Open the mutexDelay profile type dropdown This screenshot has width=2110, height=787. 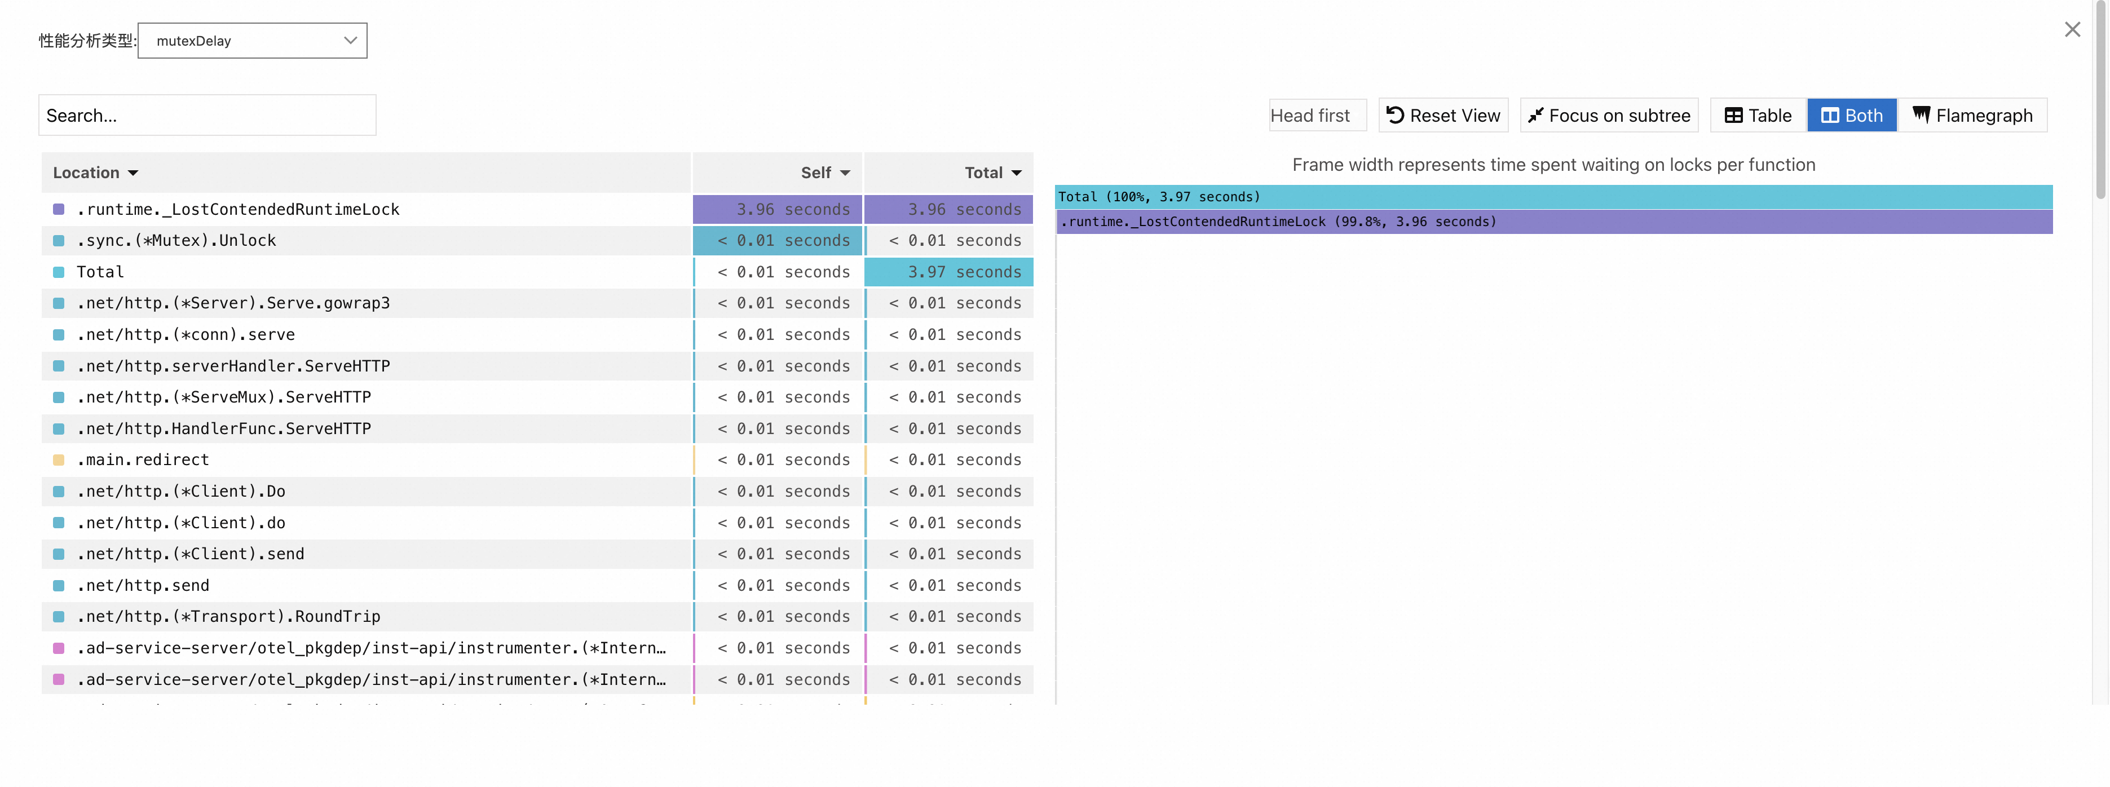[x=252, y=41]
